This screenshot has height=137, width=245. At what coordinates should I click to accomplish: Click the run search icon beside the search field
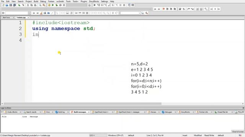click(x=143, y=13)
